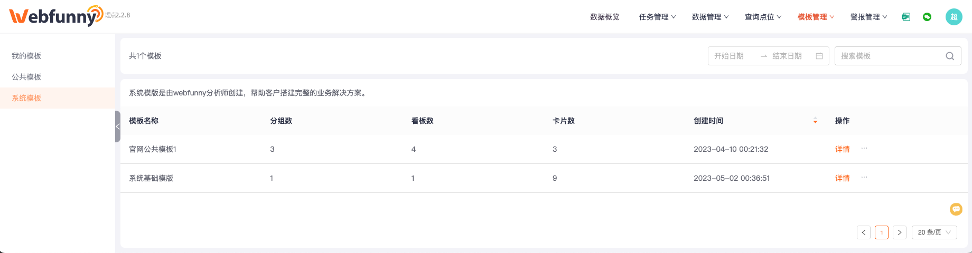Expand the 警报管理 dropdown menu

868,17
